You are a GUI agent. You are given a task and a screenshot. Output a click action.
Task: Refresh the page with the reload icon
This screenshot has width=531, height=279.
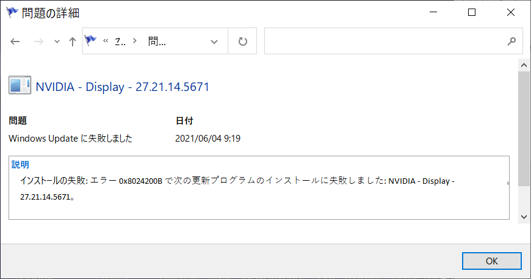[242, 42]
